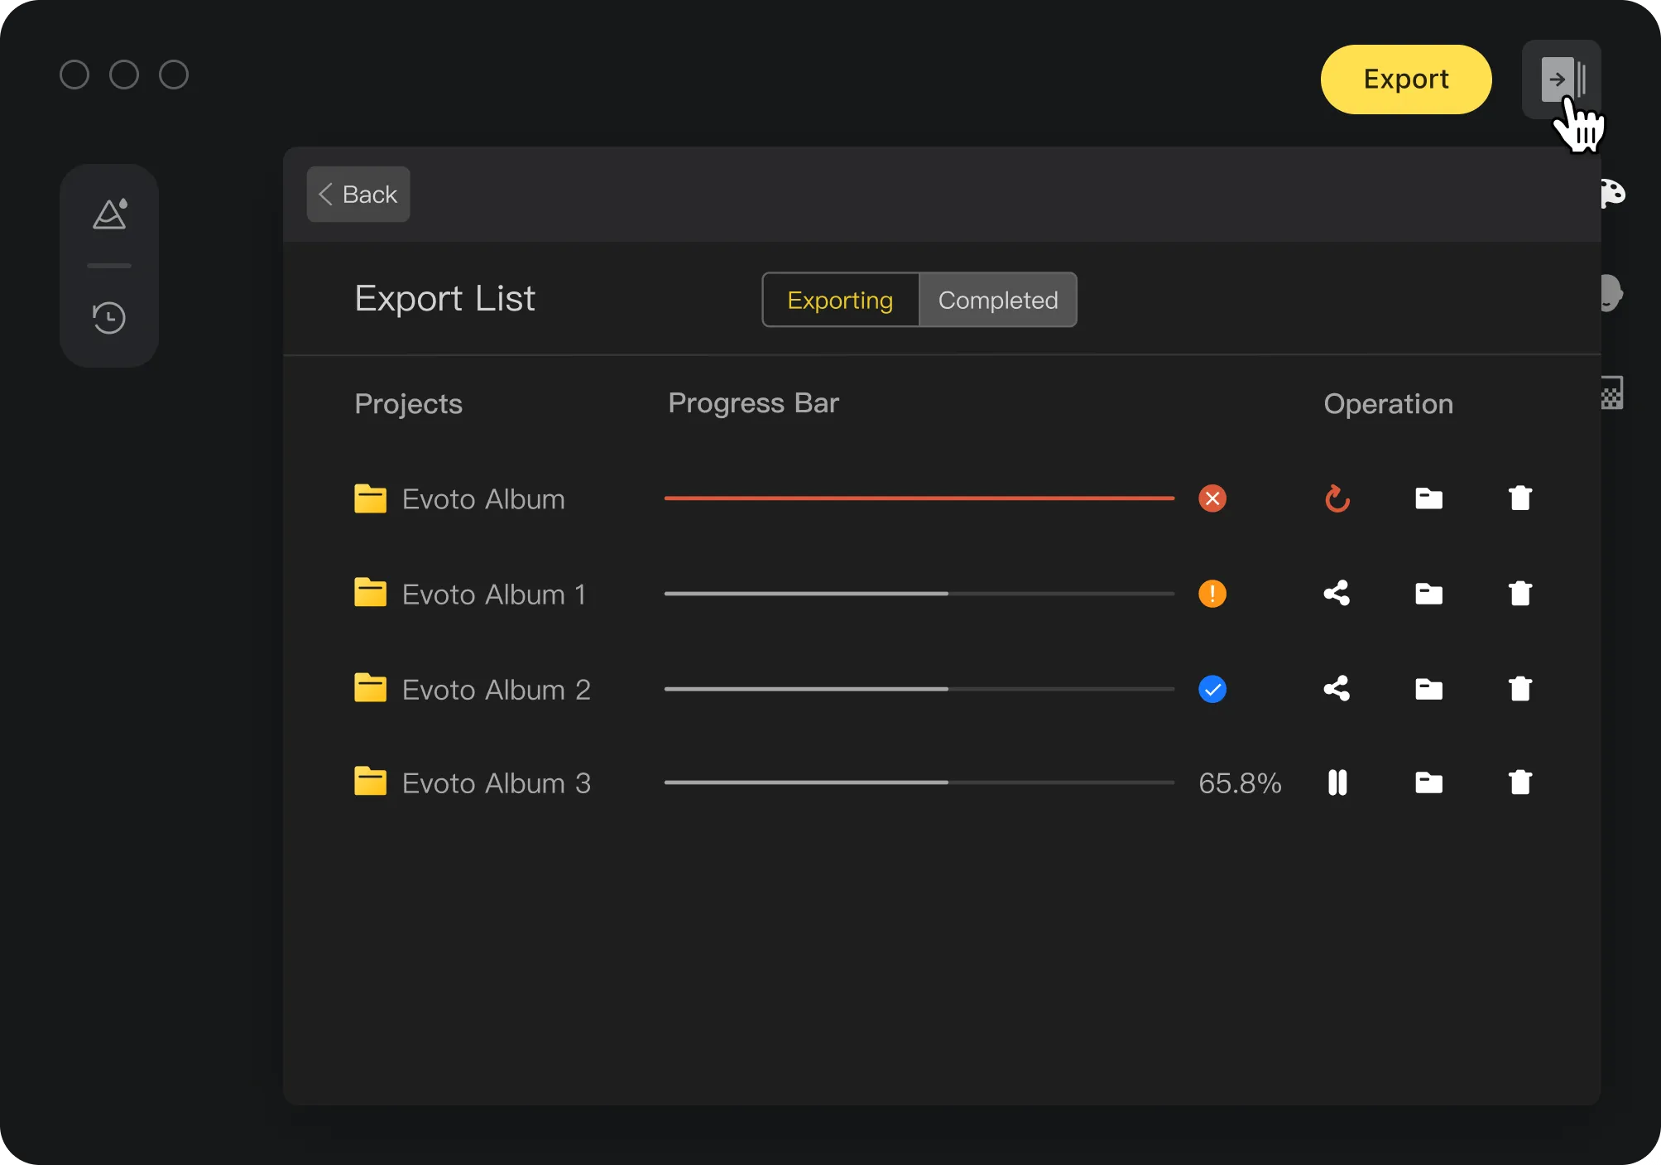The height and width of the screenshot is (1165, 1661).
Task: Open folder location of Evoto Album
Action: (x=1428, y=498)
